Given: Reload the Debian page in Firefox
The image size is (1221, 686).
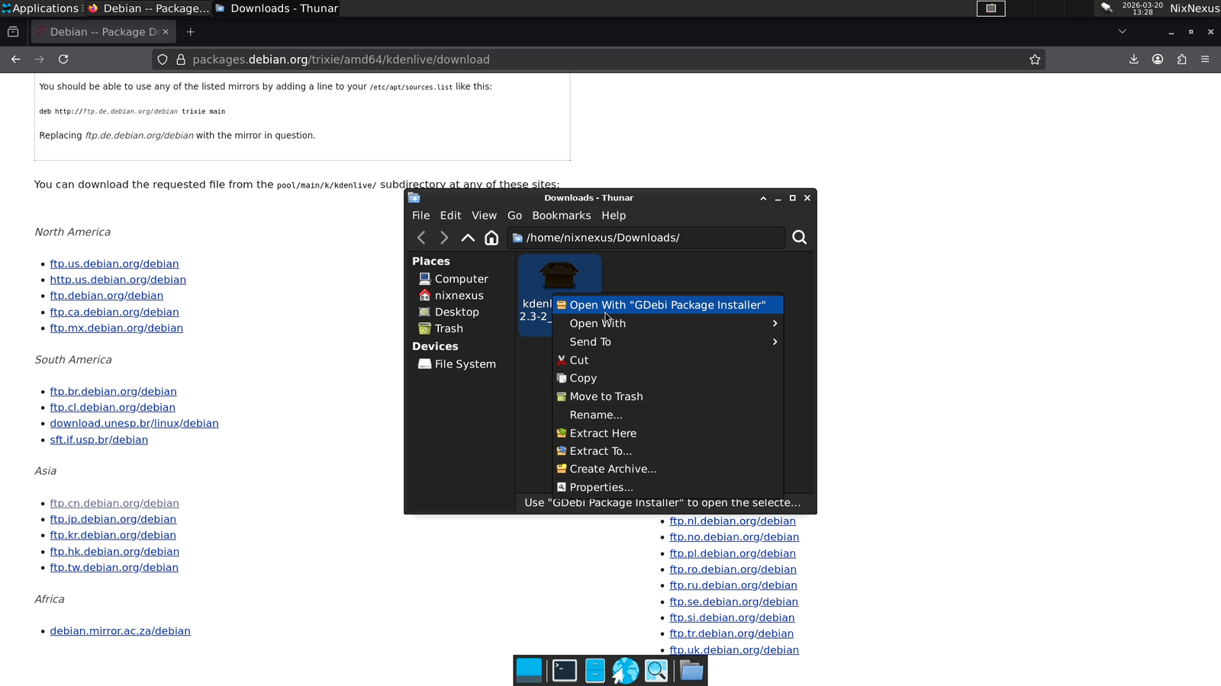Looking at the screenshot, I should [x=63, y=59].
